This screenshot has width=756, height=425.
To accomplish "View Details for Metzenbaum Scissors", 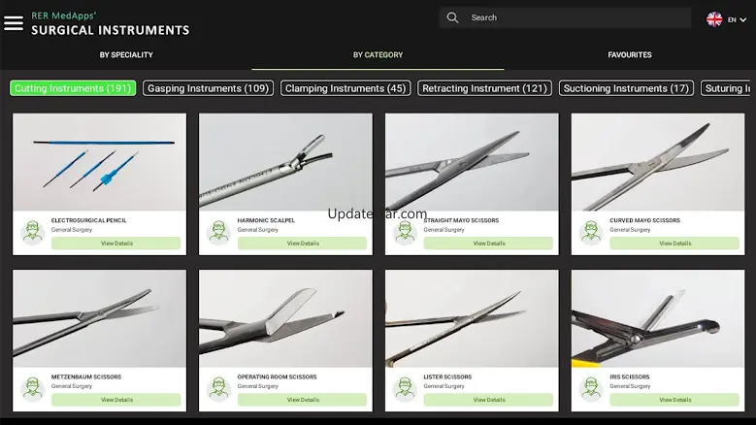I will [116, 400].
